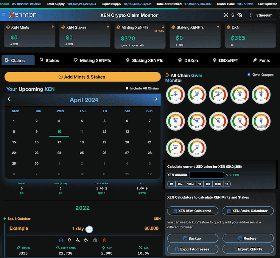280x258 pixels.
Task: Click the copy icon in Example row
Action: click(x=69, y=240)
